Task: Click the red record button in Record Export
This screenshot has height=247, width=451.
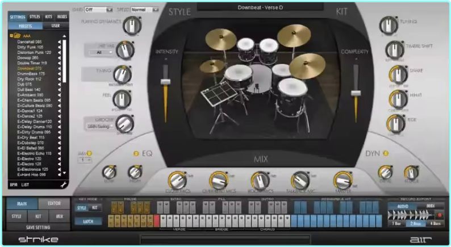Action: (x=439, y=215)
